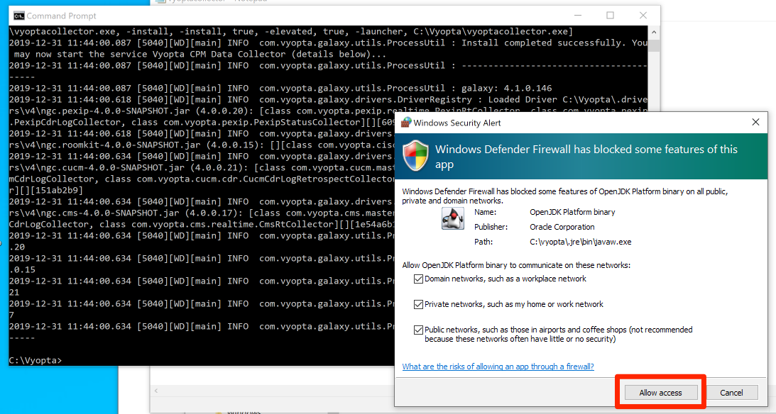Open the firewall risks help link
This screenshot has width=776, height=414.
point(498,367)
